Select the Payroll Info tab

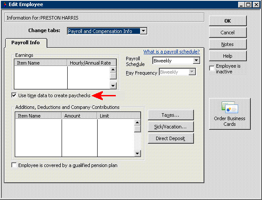26,43
